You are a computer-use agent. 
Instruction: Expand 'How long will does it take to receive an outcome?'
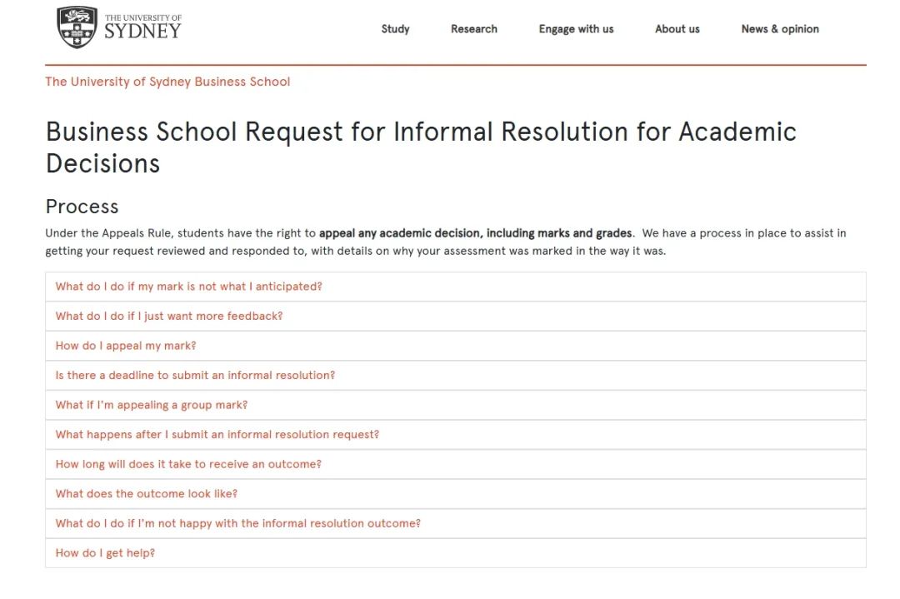(x=456, y=464)
